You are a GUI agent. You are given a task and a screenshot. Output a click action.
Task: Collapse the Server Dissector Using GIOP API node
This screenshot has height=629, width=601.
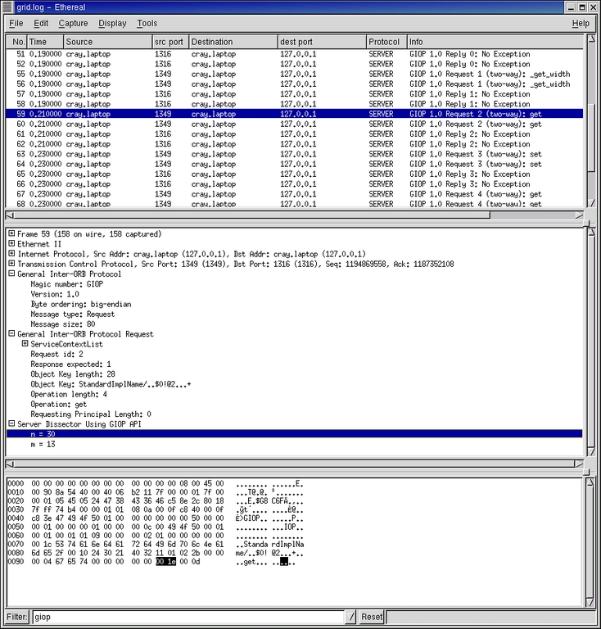pyautogui.click(x=11, y=424)
